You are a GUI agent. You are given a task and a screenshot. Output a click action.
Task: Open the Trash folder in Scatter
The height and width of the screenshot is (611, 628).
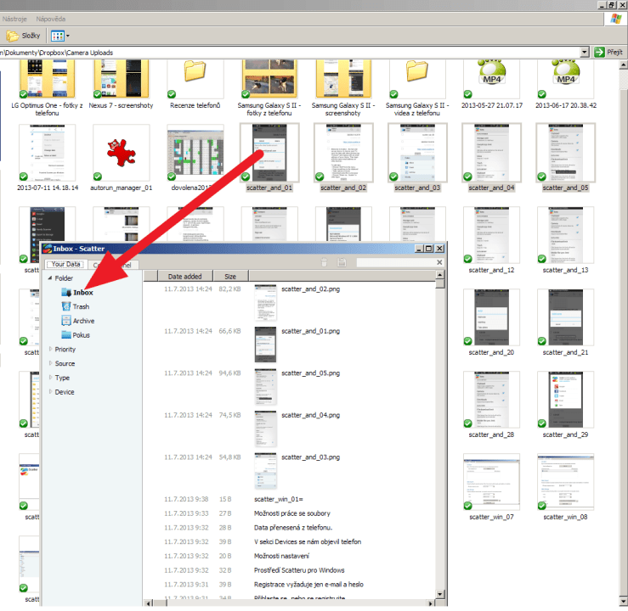coord(81,307)
